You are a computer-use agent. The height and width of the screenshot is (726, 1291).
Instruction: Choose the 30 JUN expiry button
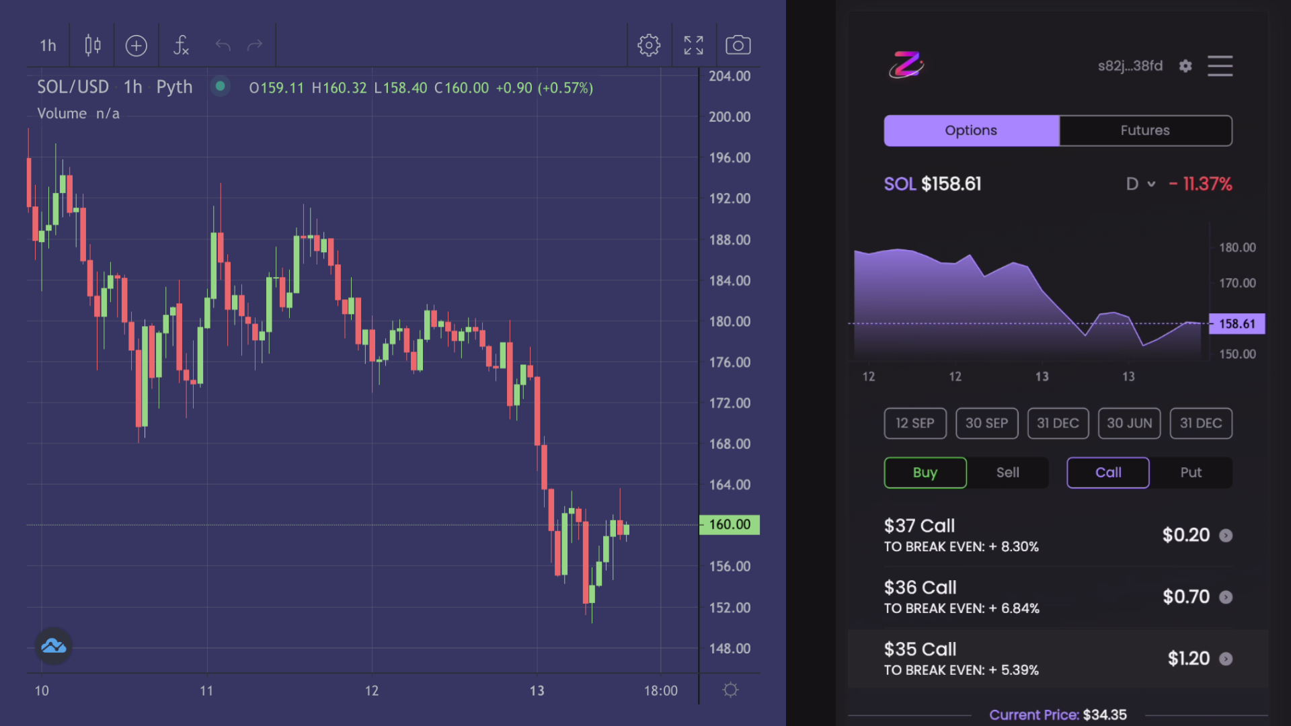pos(1129,424)
